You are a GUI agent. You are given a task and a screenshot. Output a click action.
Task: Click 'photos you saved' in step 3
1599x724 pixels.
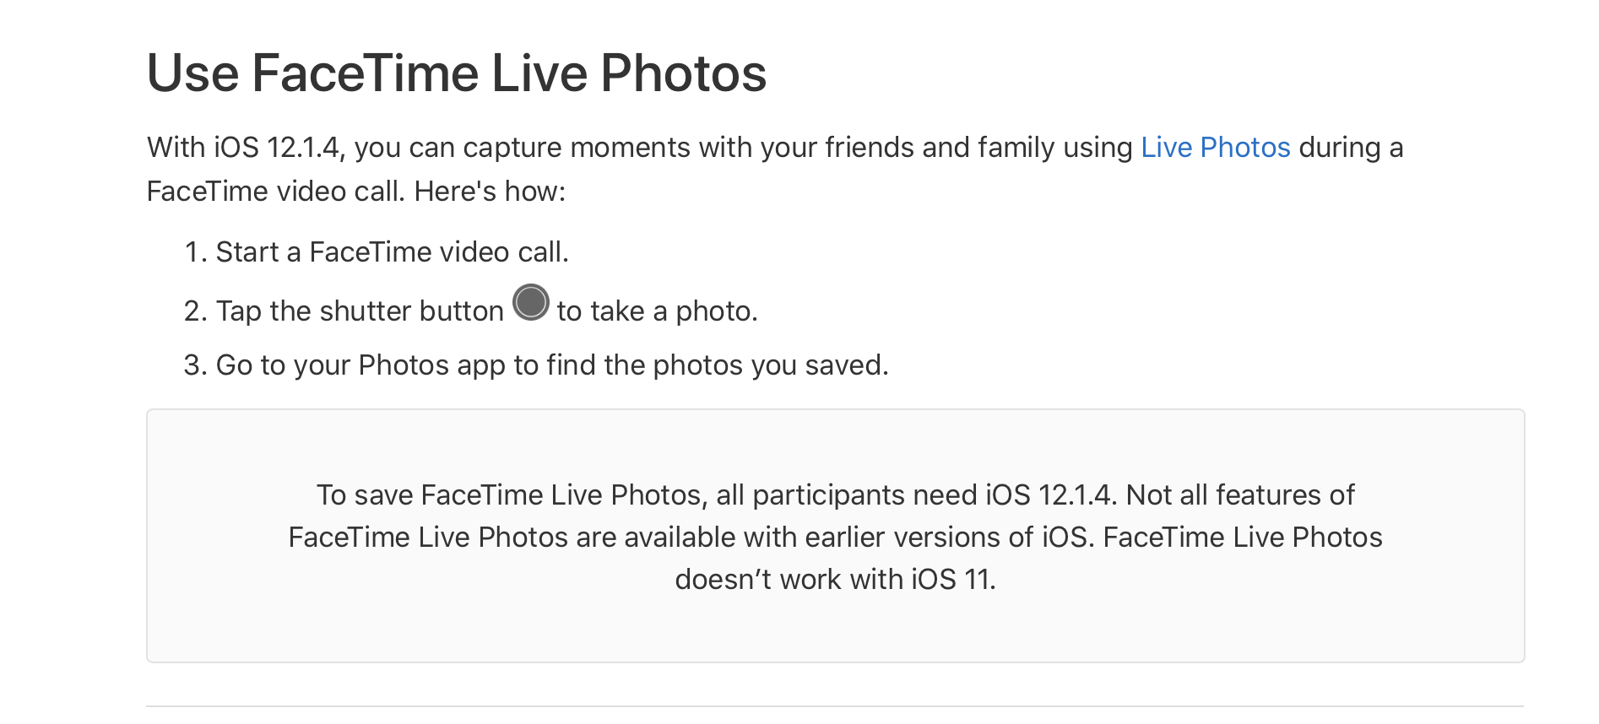(771, 365)
